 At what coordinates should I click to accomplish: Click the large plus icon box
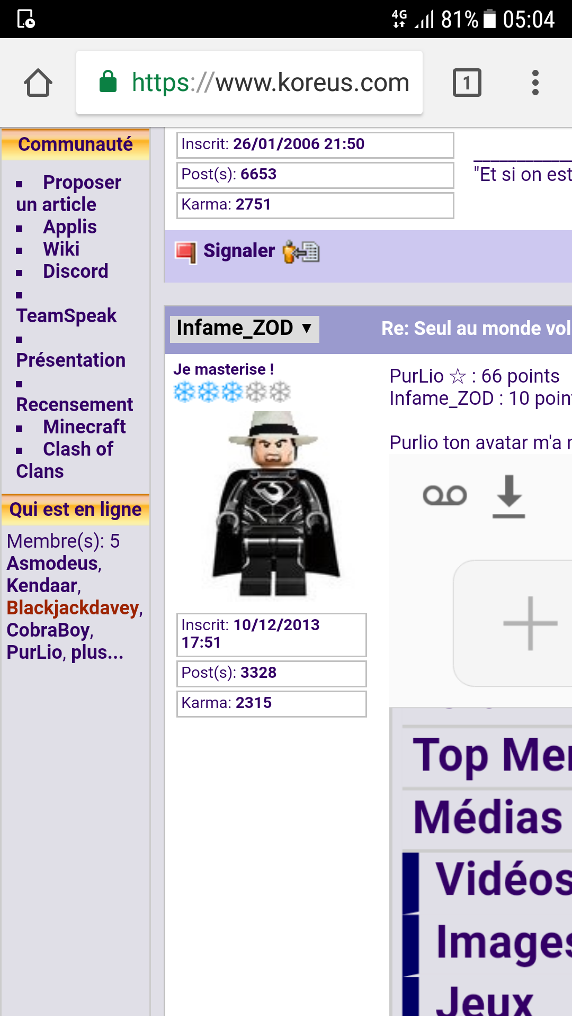tap(513, 623)
